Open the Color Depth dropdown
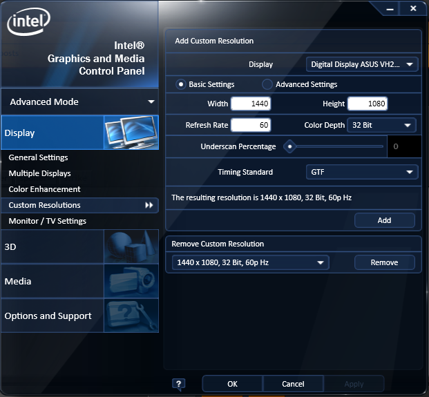This screenshot has height=397, width=429. point(381,125)
